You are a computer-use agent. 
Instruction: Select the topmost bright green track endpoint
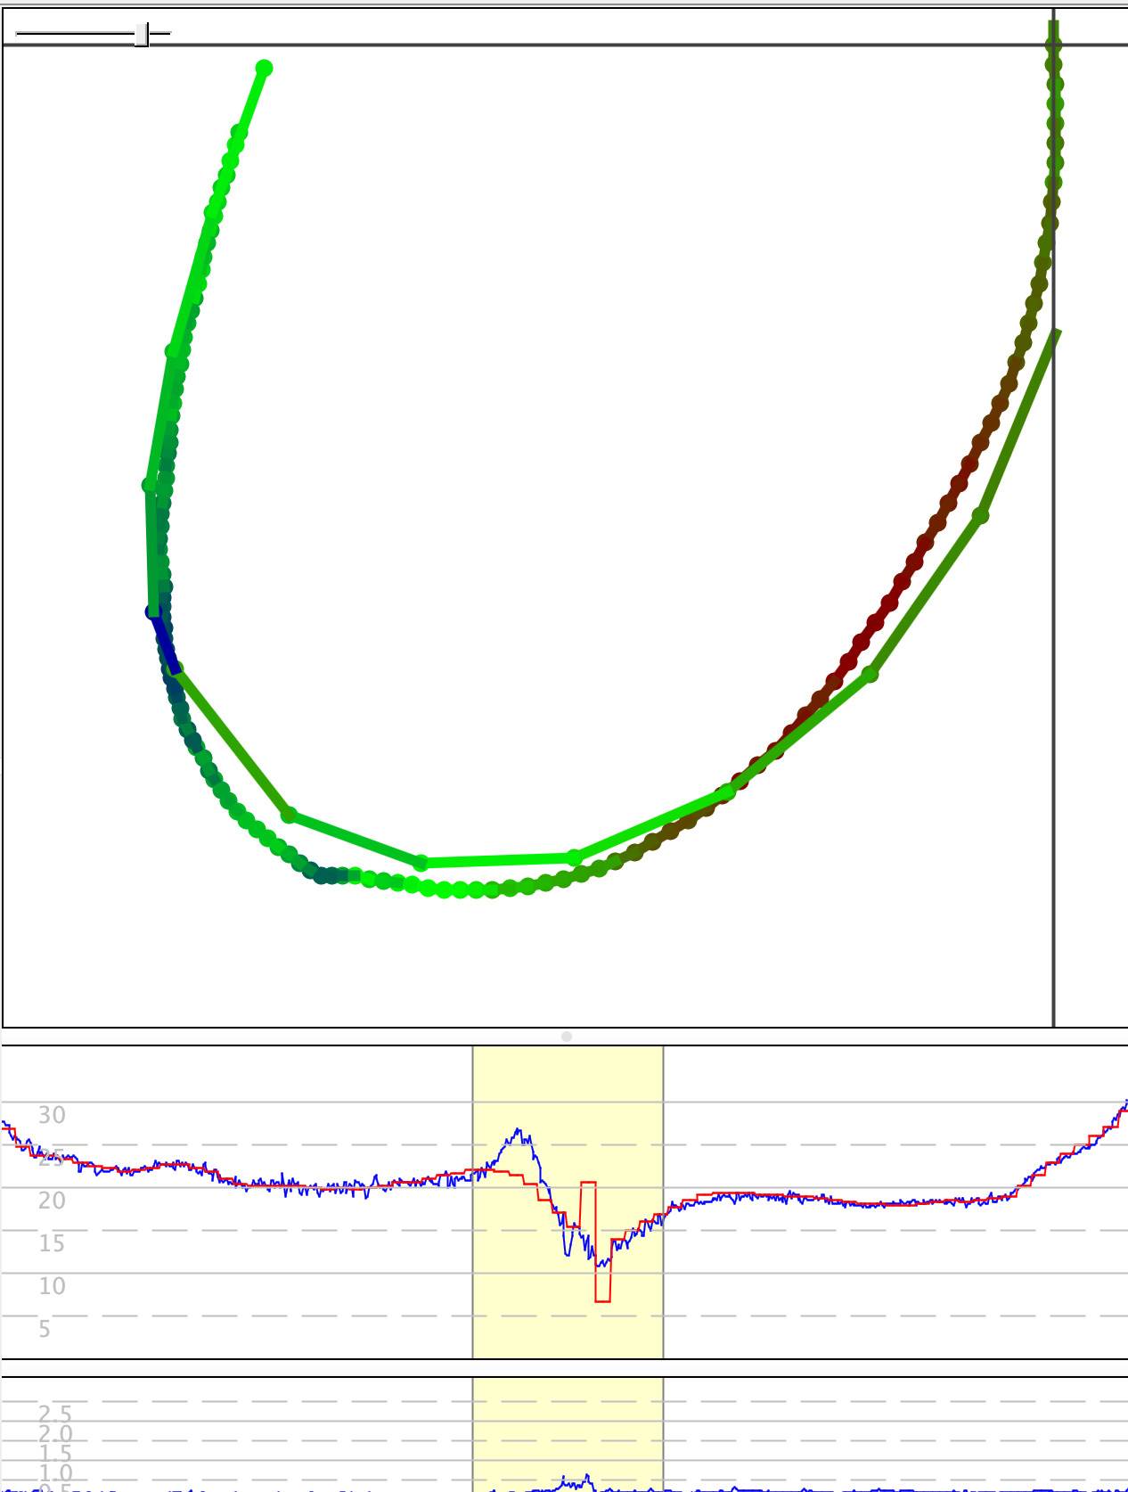click(264, 68)
